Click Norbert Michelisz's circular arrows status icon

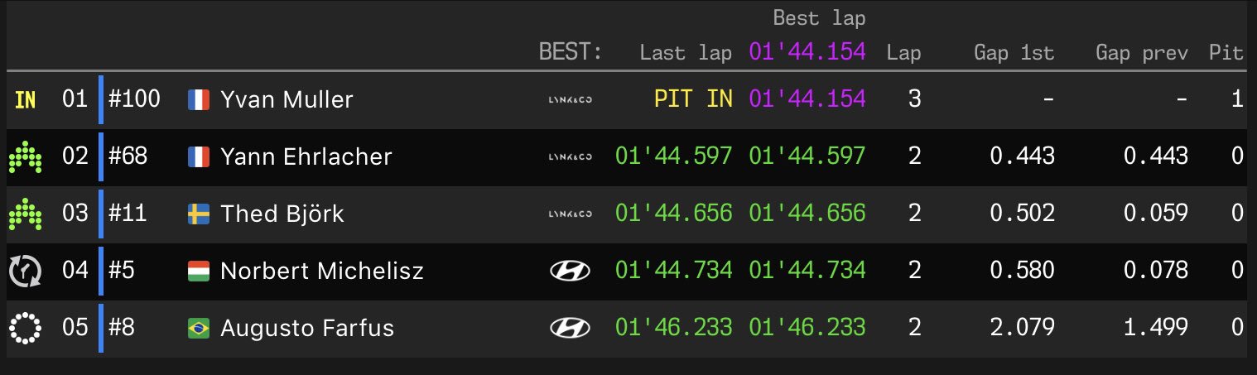[25, 271]
